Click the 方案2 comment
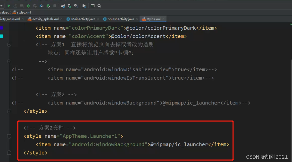Image resolution: width=292 pixels, height=162 pixels. [56, 94]
